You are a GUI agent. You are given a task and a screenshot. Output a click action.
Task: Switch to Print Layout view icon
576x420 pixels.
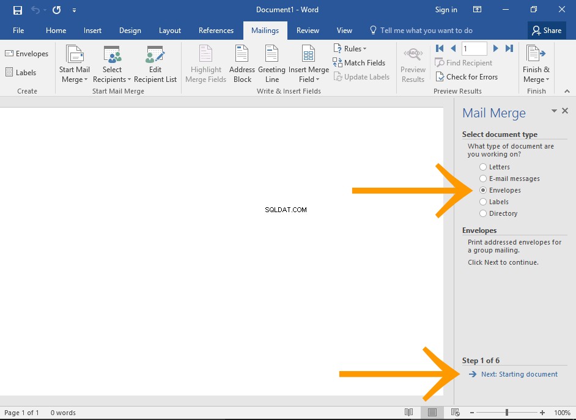click(432, 412)
